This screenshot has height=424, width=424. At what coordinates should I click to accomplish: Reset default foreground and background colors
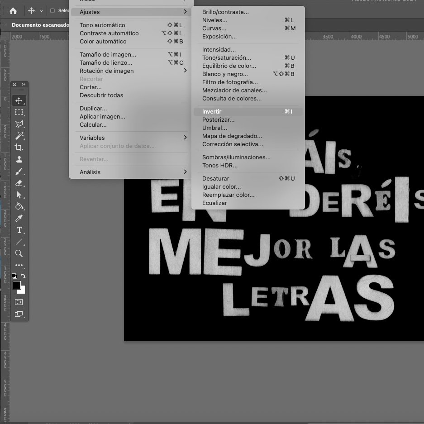(x=14, y=276)
